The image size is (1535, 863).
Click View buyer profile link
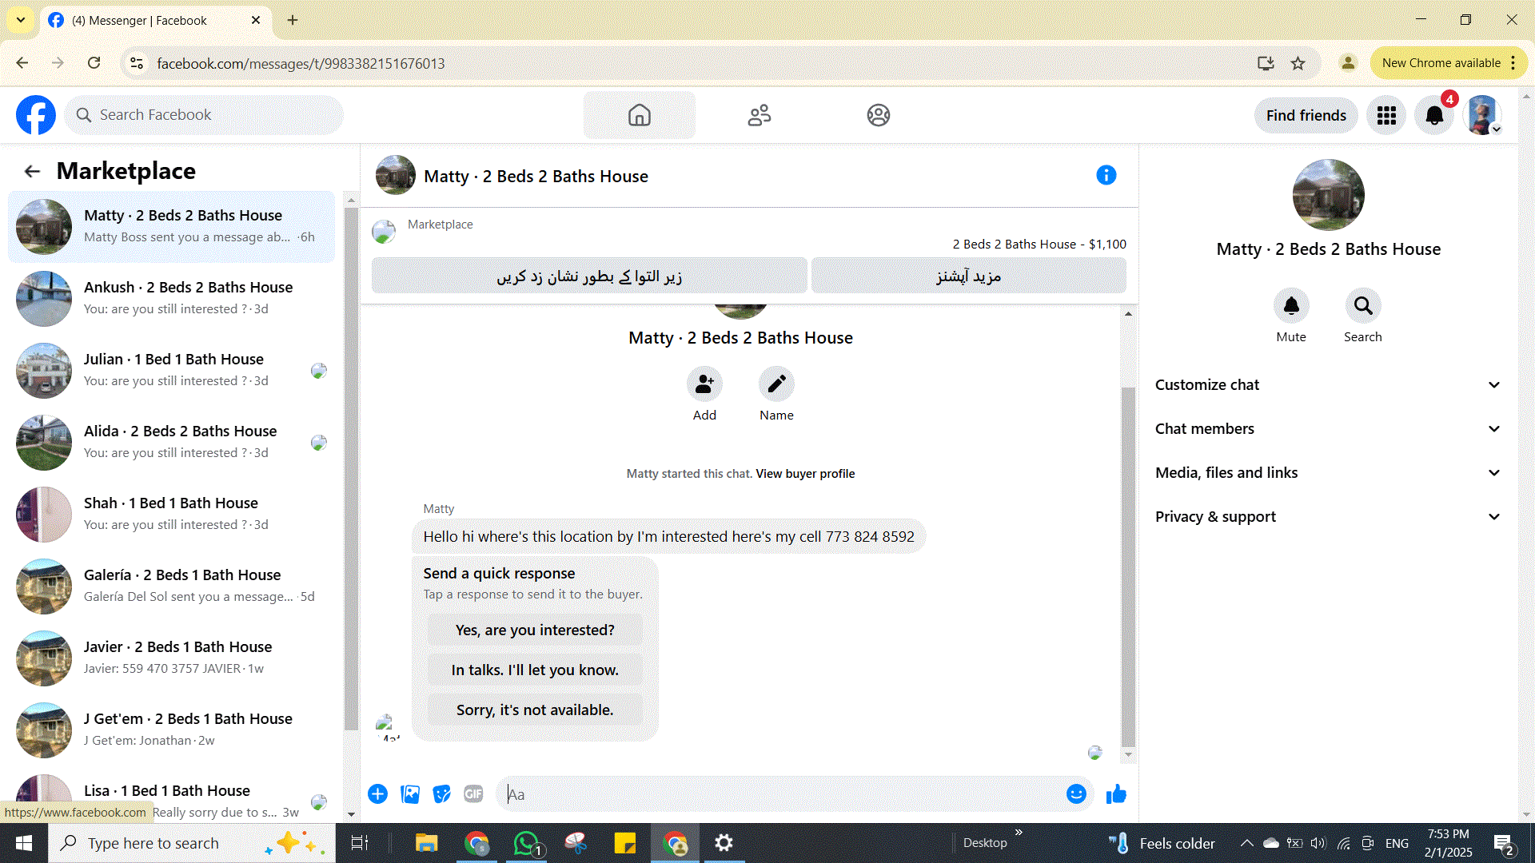pyautogui.click(x=805, y=474)
